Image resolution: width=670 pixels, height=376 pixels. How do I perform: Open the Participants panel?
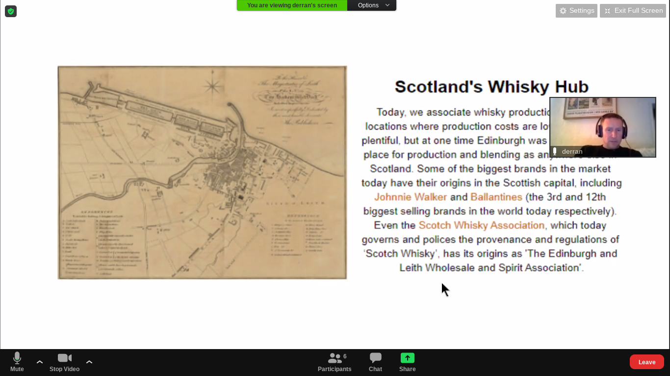click(335, 362)
